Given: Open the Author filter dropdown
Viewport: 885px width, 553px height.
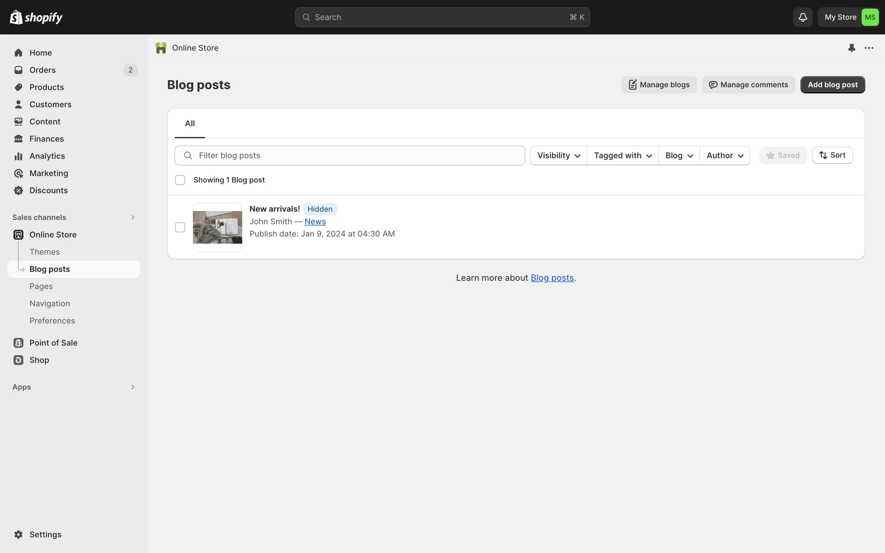Looking at the screenshot, I should point(725,156).
